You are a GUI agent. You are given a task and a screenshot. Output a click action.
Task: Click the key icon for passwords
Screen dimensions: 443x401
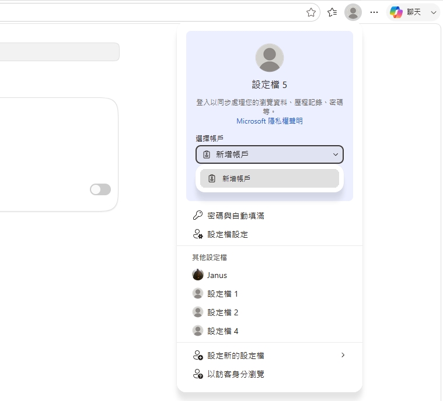(198, 215)
